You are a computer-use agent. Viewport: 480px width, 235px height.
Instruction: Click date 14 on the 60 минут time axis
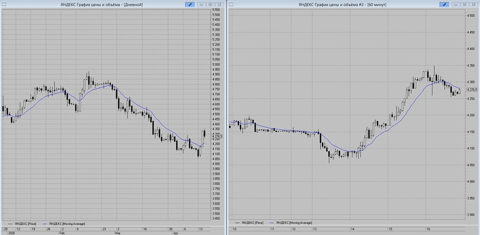click(x=353, y=229)
